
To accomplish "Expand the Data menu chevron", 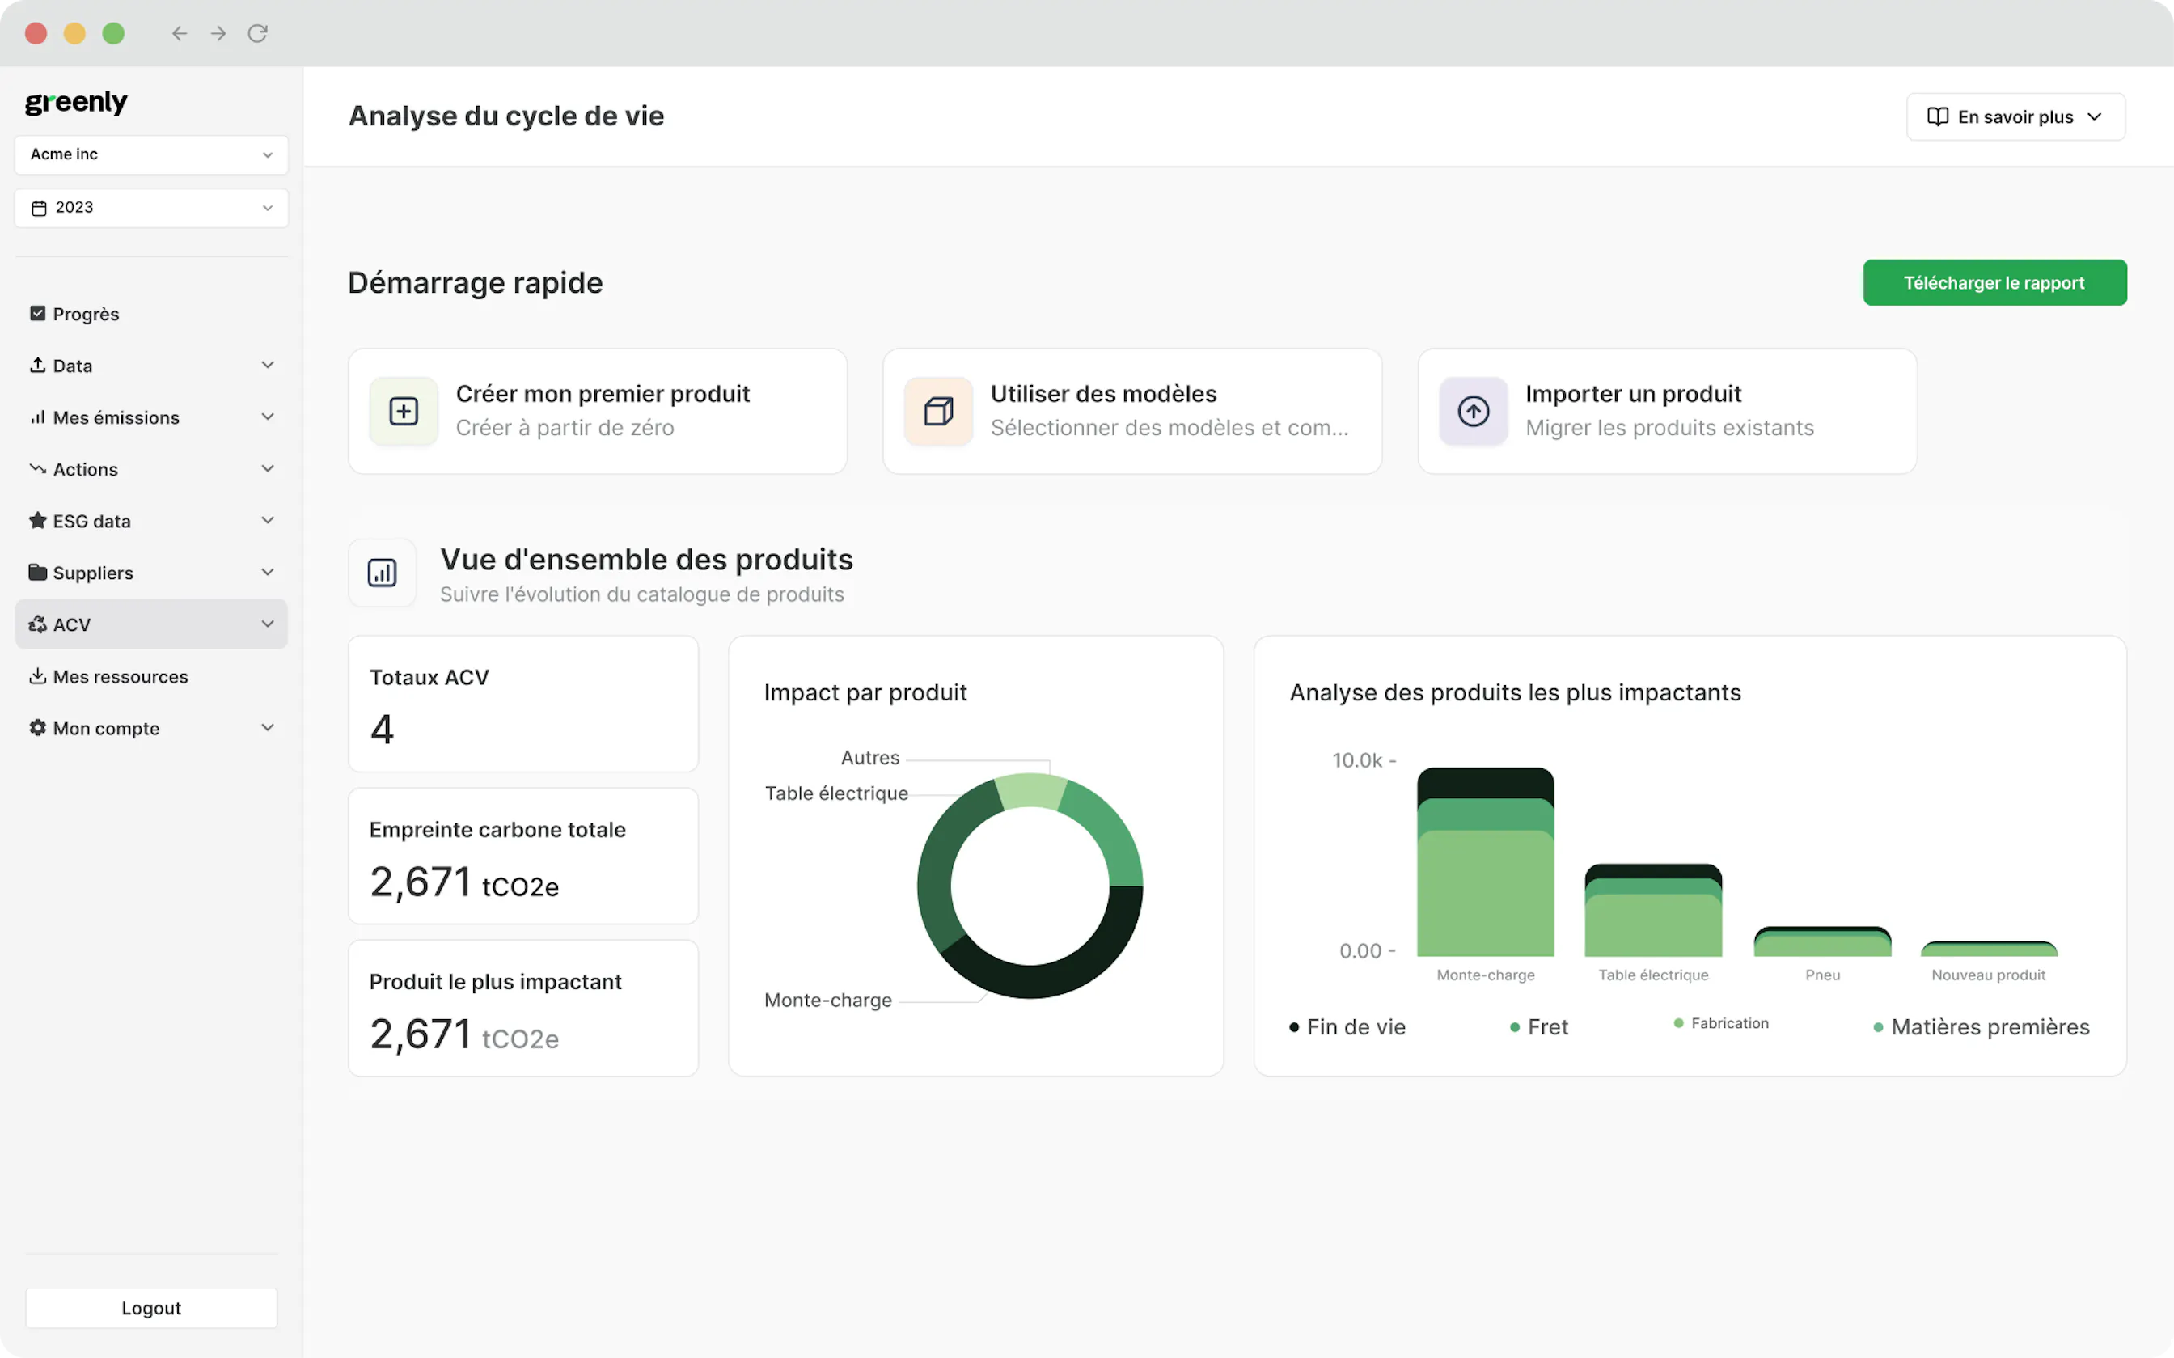I will point(268,365).
